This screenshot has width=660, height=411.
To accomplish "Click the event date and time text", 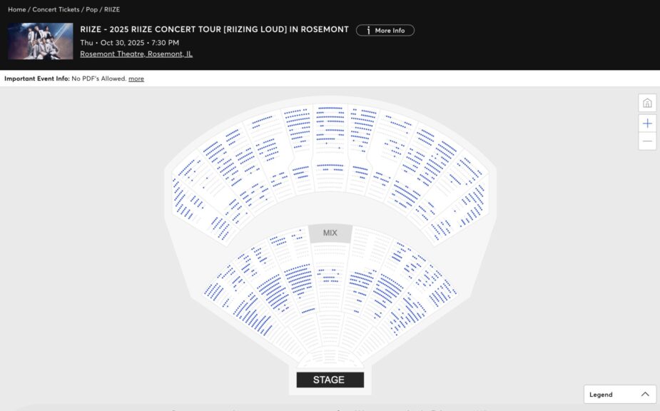I will pyautogui.click(x=129, y=43).
